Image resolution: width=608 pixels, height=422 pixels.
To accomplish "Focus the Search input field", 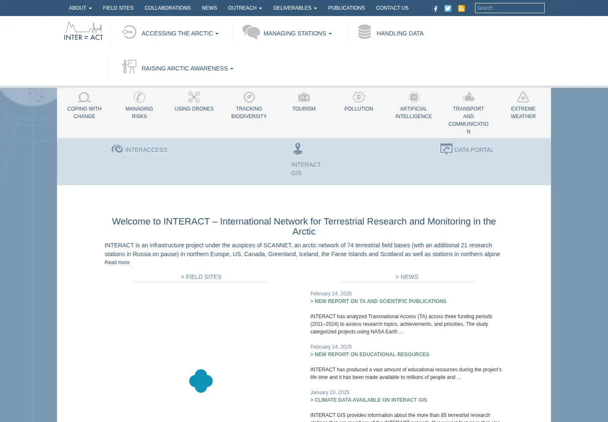I will coord(510,8).
